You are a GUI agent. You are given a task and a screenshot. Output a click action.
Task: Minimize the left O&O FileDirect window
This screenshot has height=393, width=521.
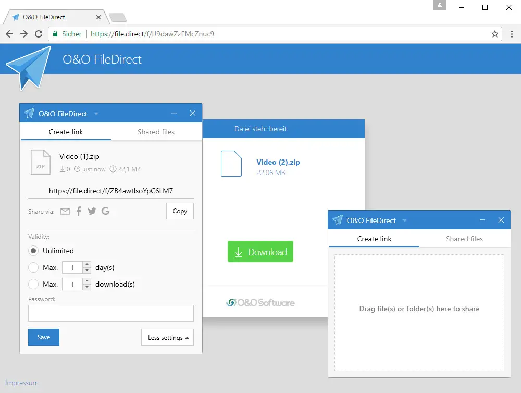point(174,114)
